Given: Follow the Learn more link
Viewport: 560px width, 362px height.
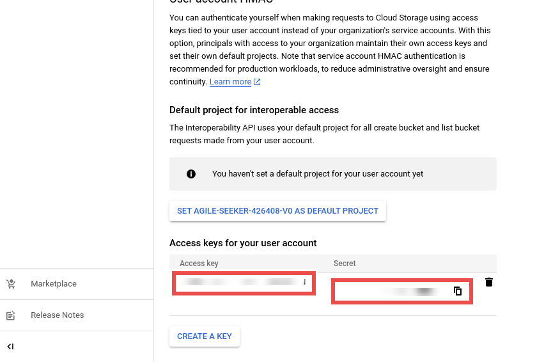Looking at the screenshot, I should (230, 82).
